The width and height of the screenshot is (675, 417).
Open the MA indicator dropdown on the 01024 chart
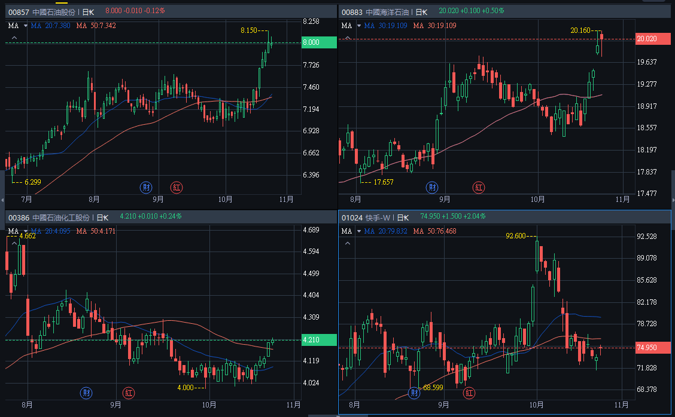(359, 231)
